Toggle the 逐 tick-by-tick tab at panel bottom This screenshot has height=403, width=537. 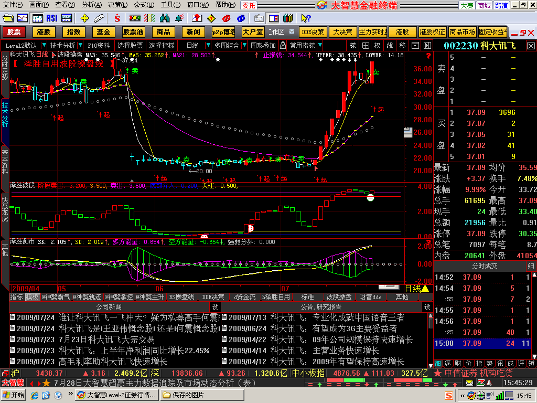448,364
